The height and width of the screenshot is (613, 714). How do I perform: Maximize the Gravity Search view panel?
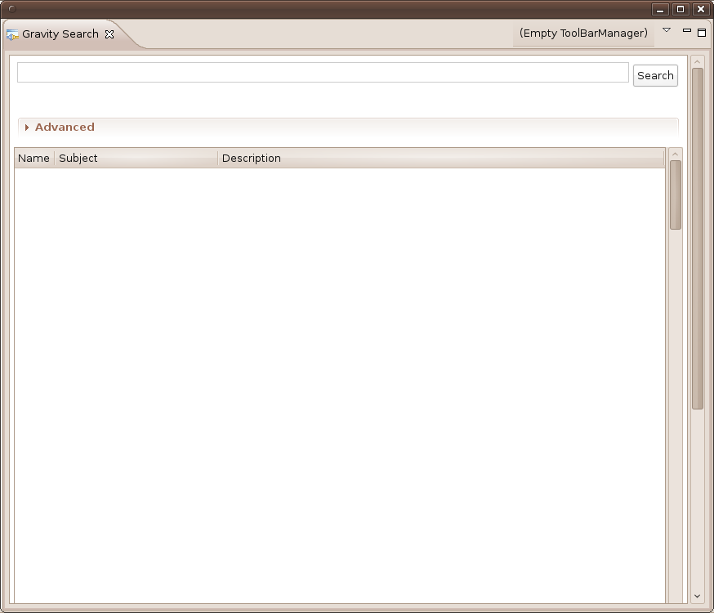(701, 32)
